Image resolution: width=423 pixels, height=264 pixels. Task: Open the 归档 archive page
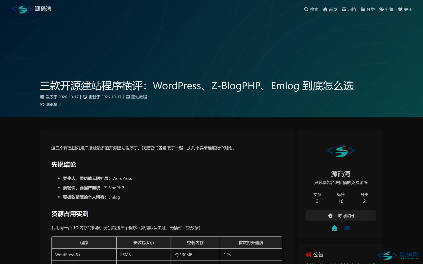coord(349,10)
